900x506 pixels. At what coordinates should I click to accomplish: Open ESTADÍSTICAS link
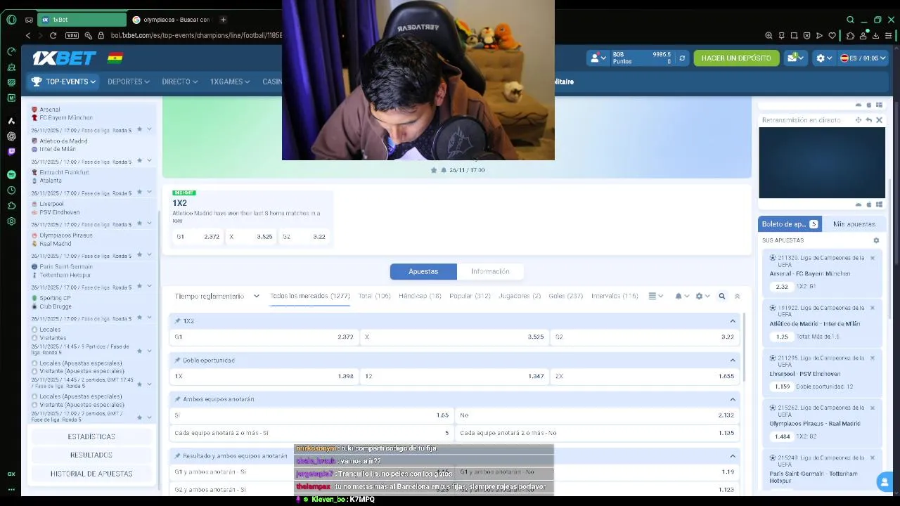coord(91,436)
